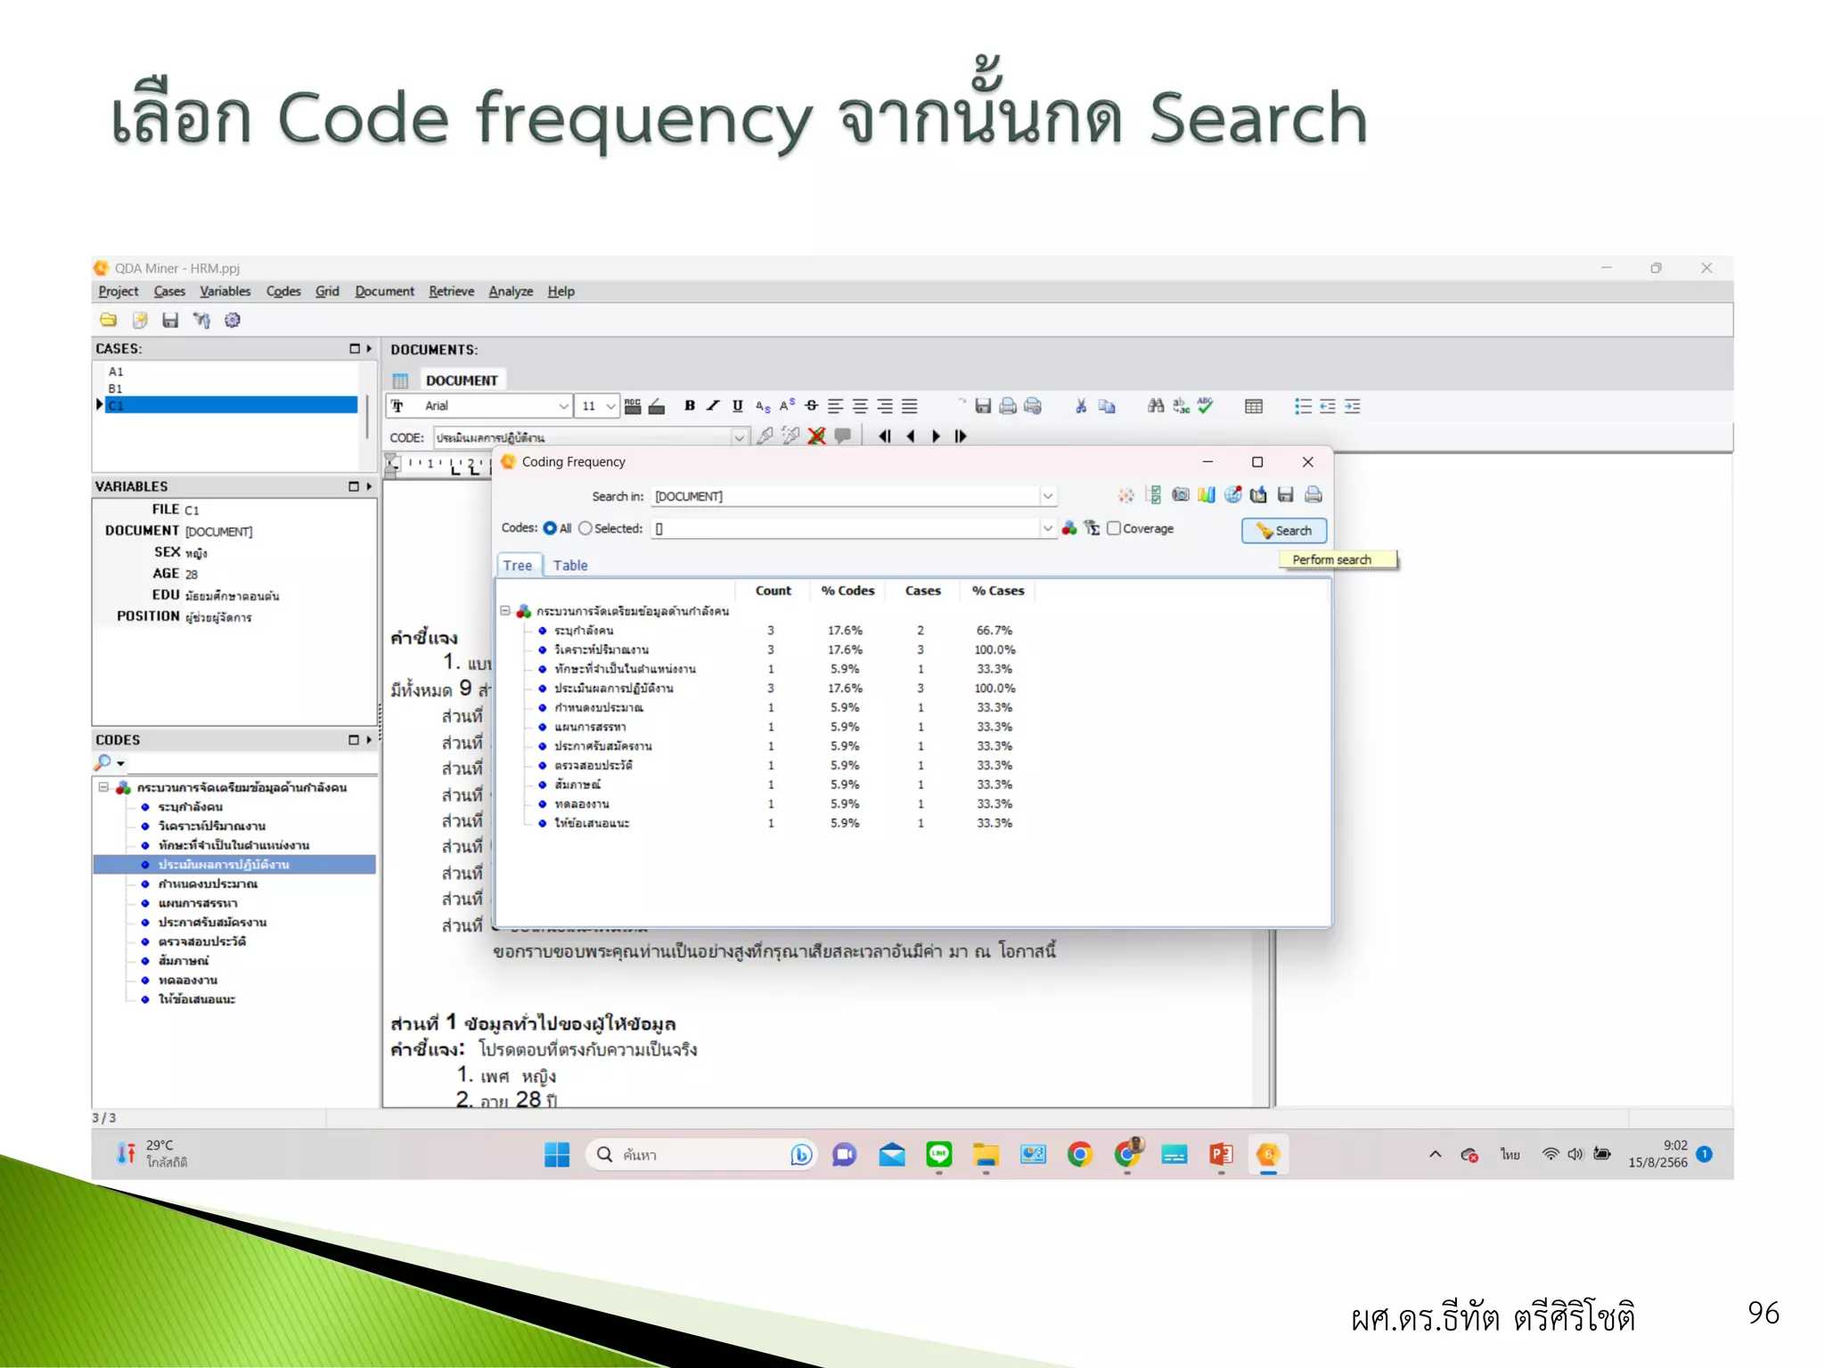Select the All codes radio button

[x=550, y=528]
